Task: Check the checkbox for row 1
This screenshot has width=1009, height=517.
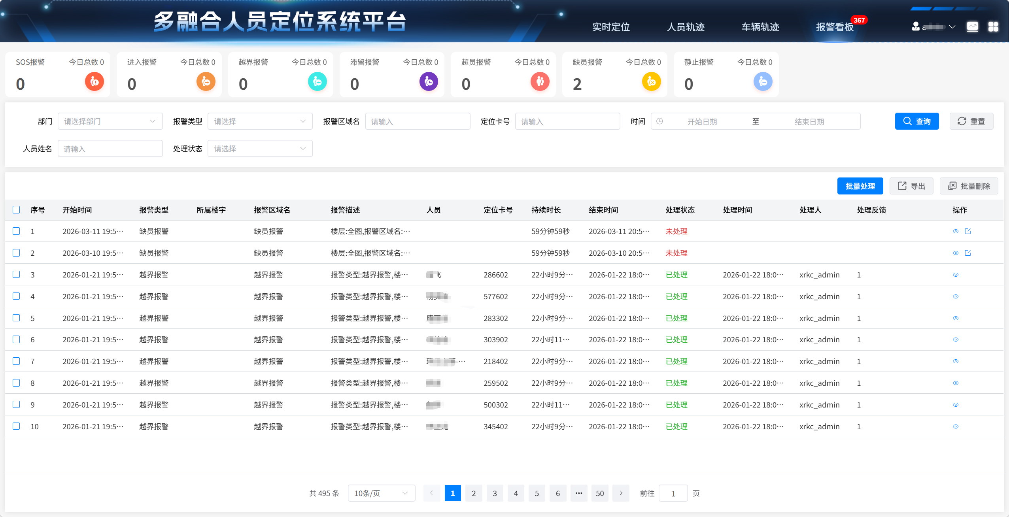Action: tap(16, 231)
